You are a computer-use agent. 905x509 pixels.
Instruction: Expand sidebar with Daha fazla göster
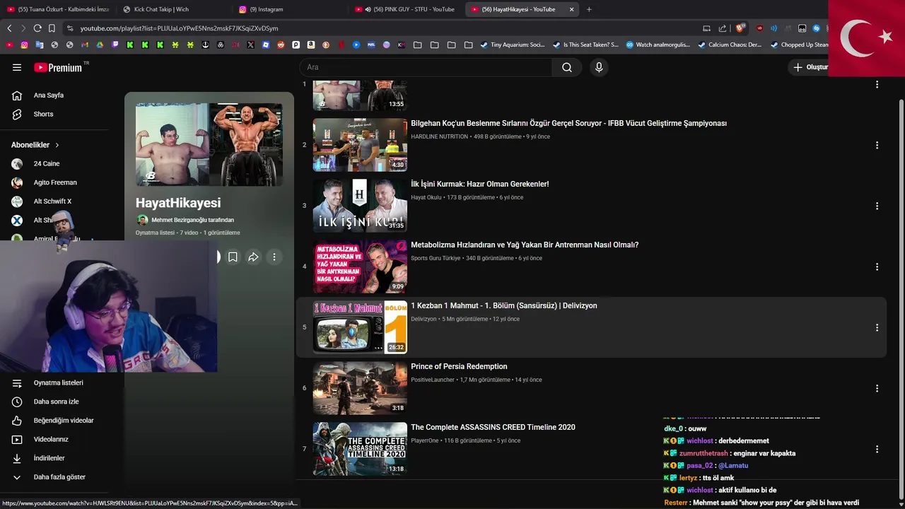59,477
